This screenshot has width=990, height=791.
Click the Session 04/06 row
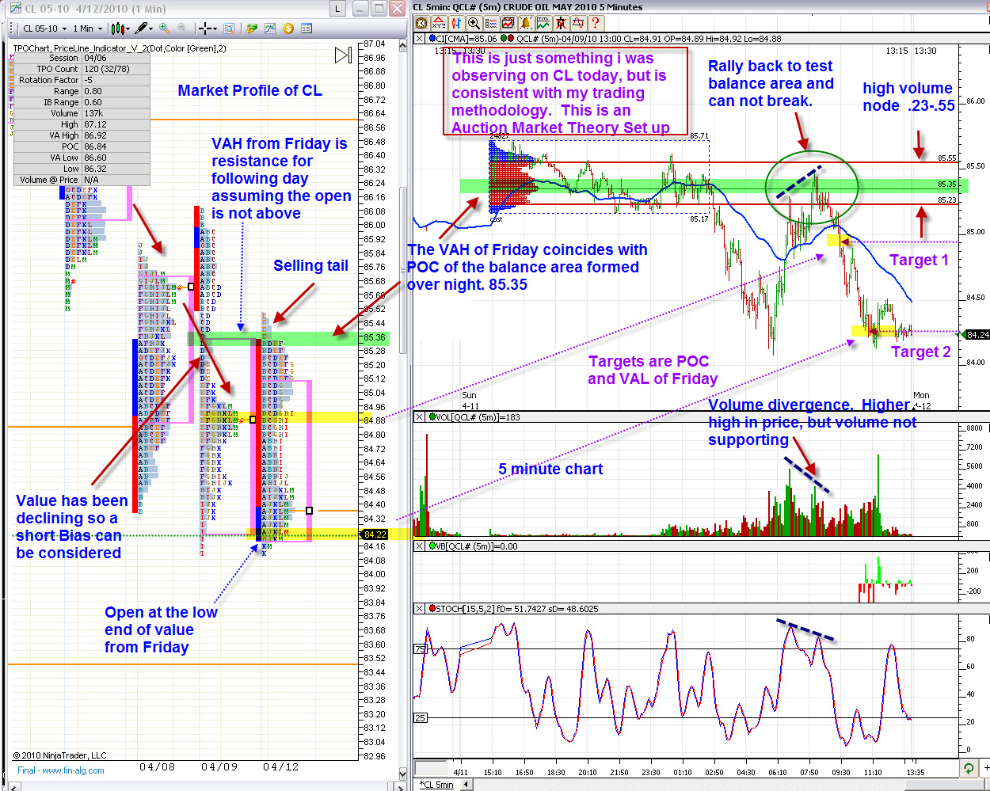(x=82, y=58)
